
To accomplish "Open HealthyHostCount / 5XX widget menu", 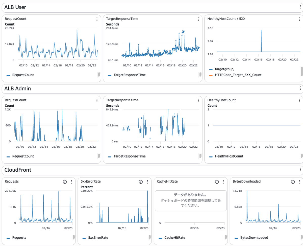I will tap(300, 19).
